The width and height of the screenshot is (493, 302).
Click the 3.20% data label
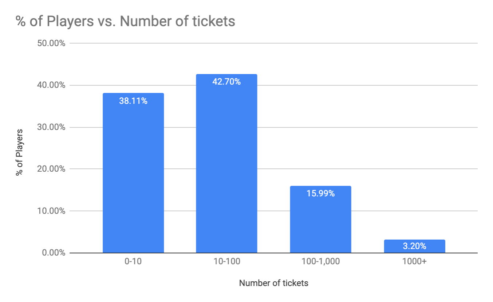click(414, 246)
